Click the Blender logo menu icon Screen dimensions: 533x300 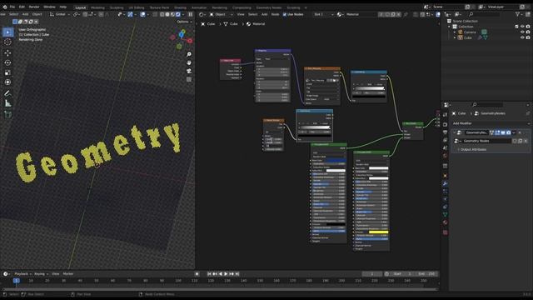4,7
